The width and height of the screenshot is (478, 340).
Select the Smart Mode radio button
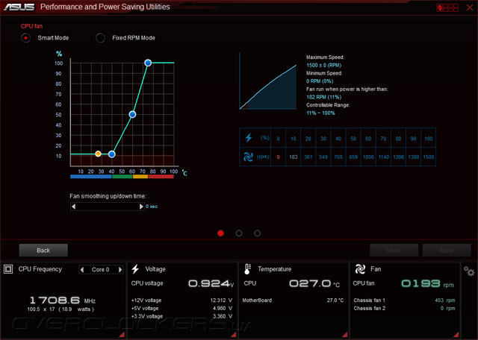pyautogui.click(x=26, y=38)
